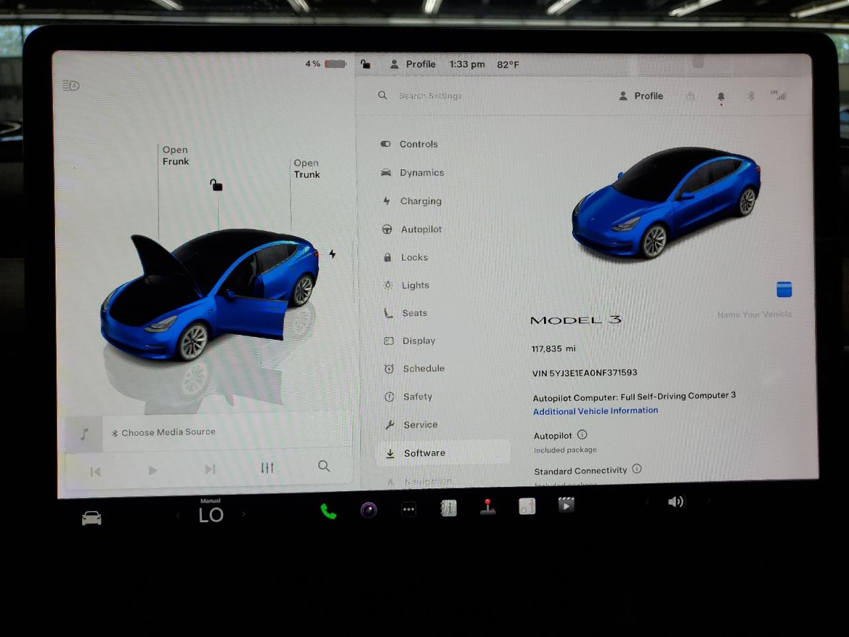The height and width of the screenshot is (637, 849).
Task: Open Profile dropdown in settings header
Action: pyautogui.click(x=641, y=96)
